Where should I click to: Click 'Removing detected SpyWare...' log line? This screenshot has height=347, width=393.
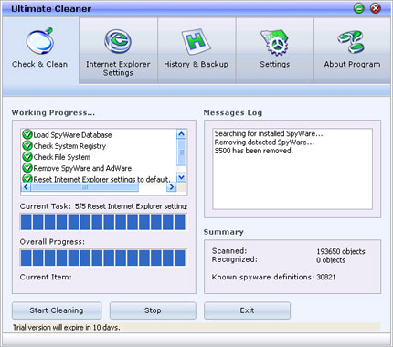[x=264, y=142]
